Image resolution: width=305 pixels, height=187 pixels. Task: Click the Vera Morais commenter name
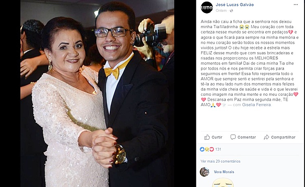click(224, 172)
